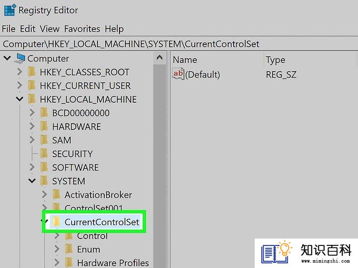Viewport: 358px width, 268px height.
Task: Click the Registry Editor app icon
Action: point(10,10)
